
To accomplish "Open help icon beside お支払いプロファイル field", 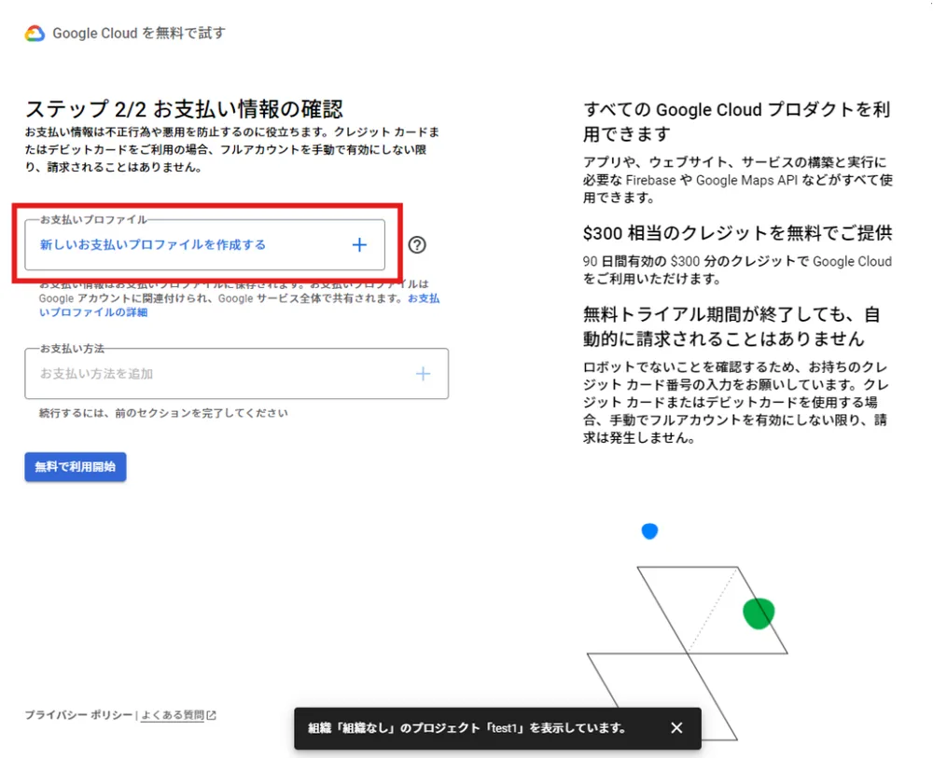I will click(x=417, y=245).
